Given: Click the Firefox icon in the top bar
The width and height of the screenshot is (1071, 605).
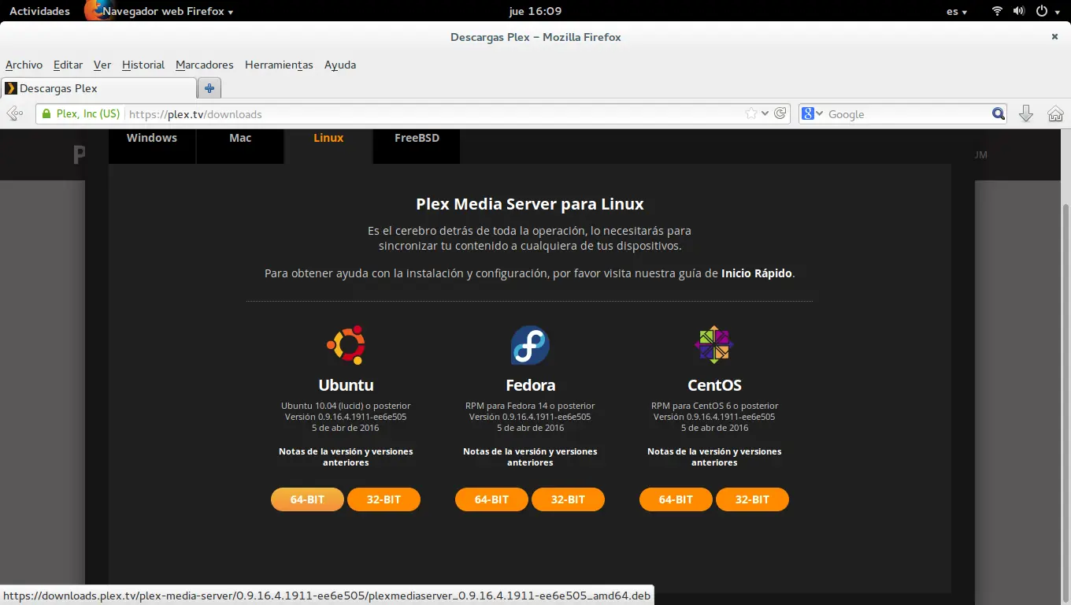Looking at the screenshot, I should (x=94, y=10).
